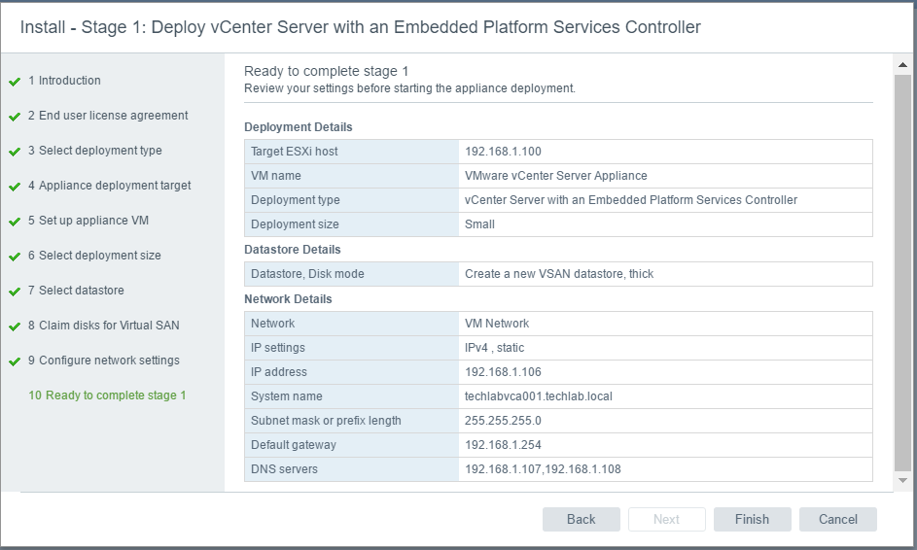917x550 pixels.
Task: Click the 'Target ESXi host' label cell
Action: pyautogui.click(x=351, y=152)
